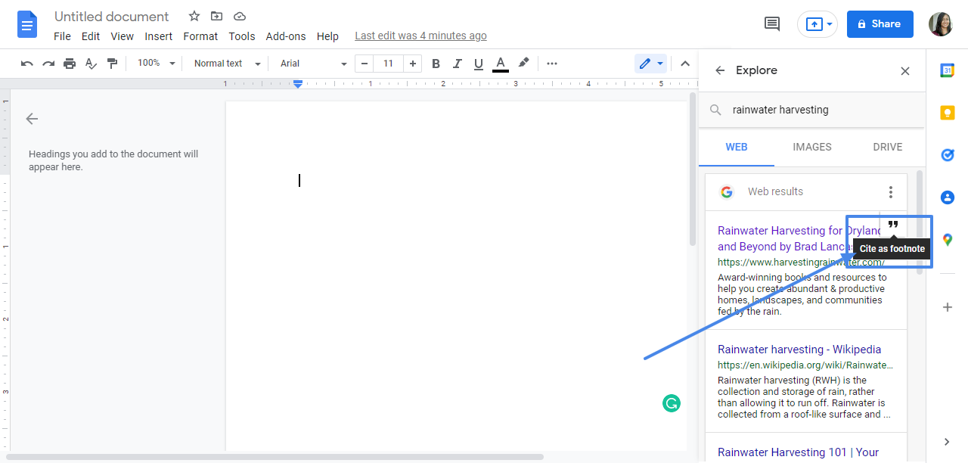
Task: Decrease the font size
Action: coord(365,64)
